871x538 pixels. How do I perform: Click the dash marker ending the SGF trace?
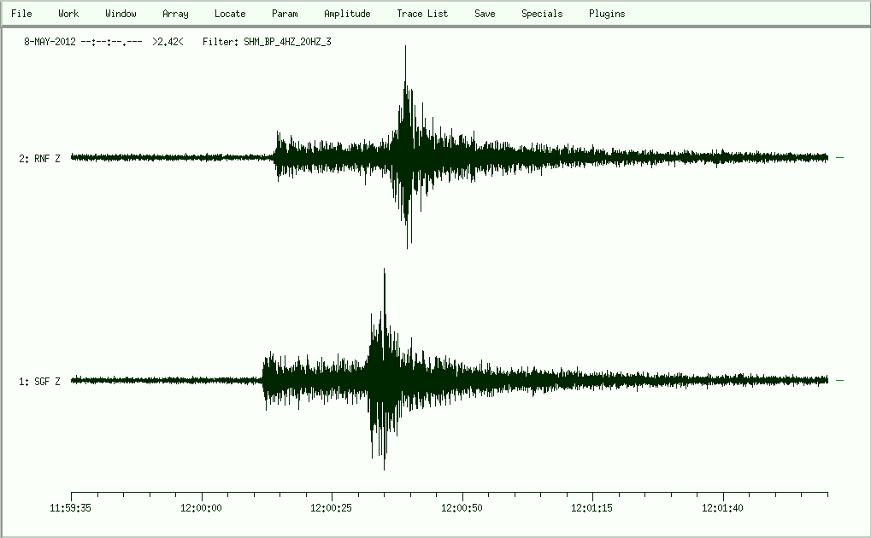[839, 380]
